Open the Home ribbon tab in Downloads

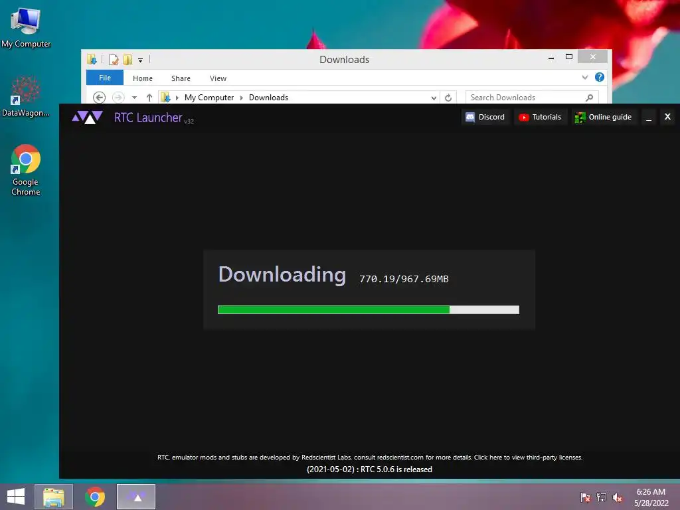tap(143, 78)
